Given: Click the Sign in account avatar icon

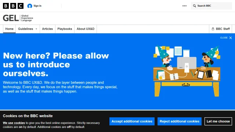Looking at the screenshot, I should click(30, 6).
